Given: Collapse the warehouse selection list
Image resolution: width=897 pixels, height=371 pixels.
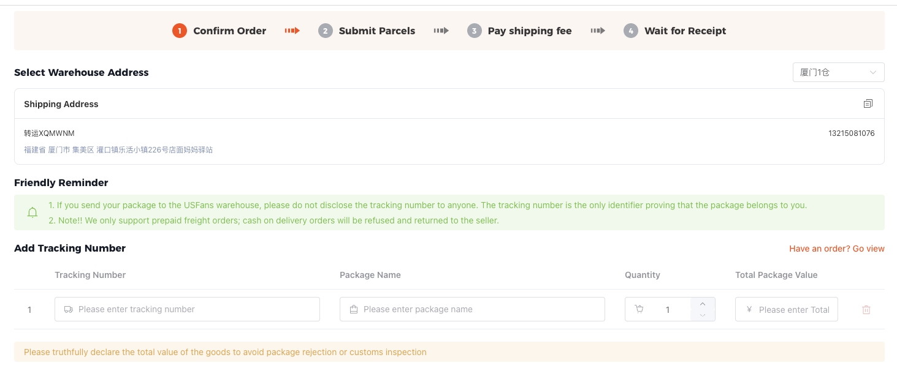Looking at the screenshot, I should [873, 72].
